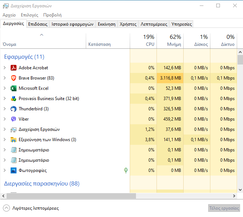Click Λιγότερες λεπτομέρειες link
The image size is (243, 217).
coord(36,208)
